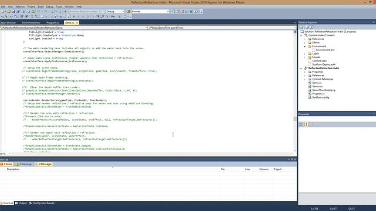Open the Tools menu

tap(59, 6)
